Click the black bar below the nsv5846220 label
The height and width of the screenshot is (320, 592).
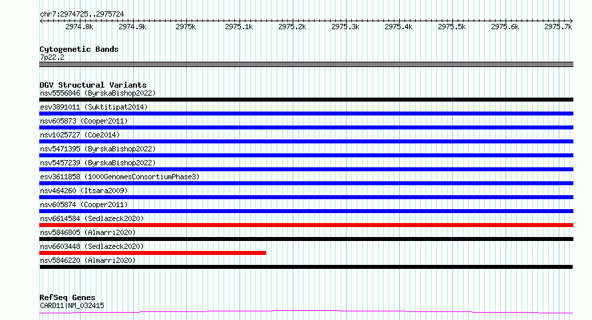(306, 267)
